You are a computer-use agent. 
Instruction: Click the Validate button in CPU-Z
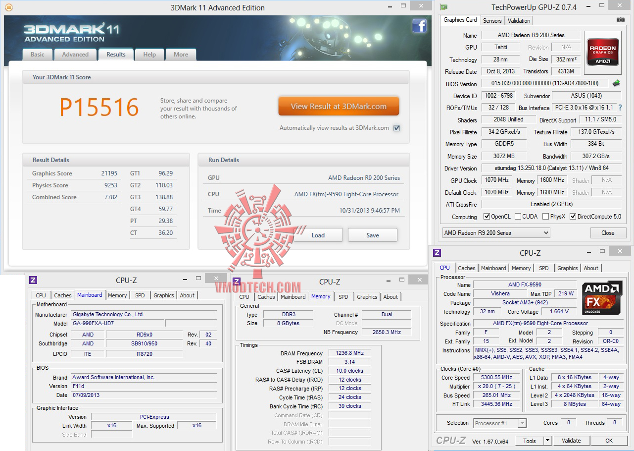click(x=572, y=441)
